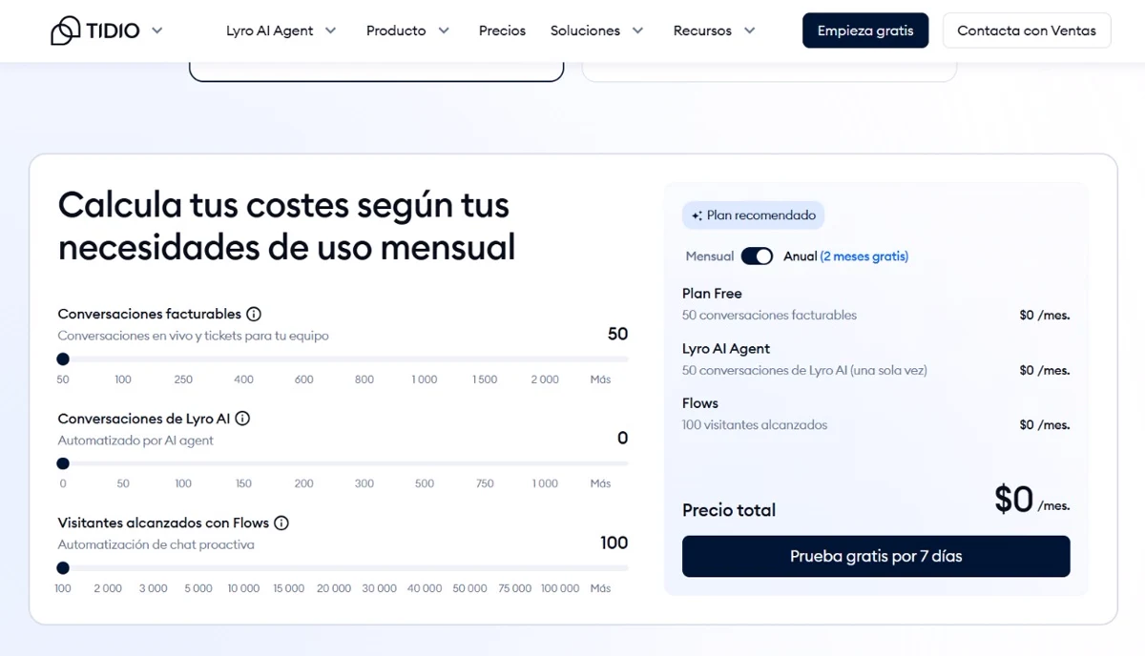The width and height of the screenshot is (1145, 656).
Task: Open info icon next to Visitantes alcanzados con Flows
Action: click(x=281, y=523)
